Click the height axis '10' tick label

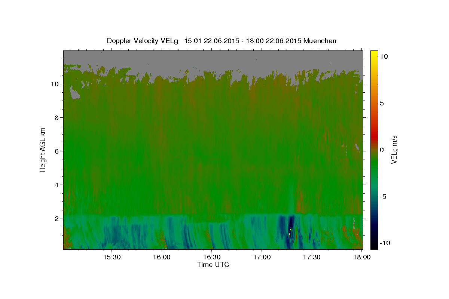pyautogui.click(x=55, y=84)
